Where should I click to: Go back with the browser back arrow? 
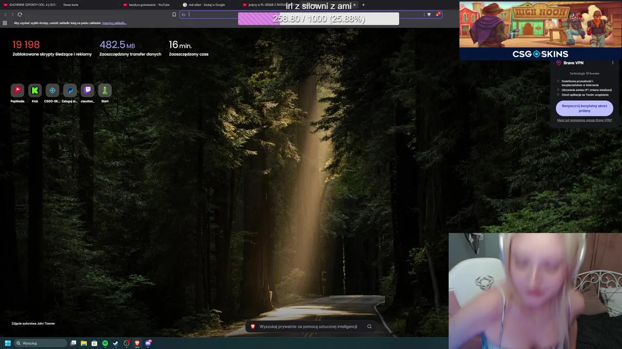coord(5,15)
